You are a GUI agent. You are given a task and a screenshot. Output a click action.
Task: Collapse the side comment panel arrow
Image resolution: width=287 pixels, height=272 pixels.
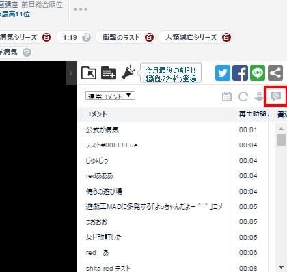(71, 73)
